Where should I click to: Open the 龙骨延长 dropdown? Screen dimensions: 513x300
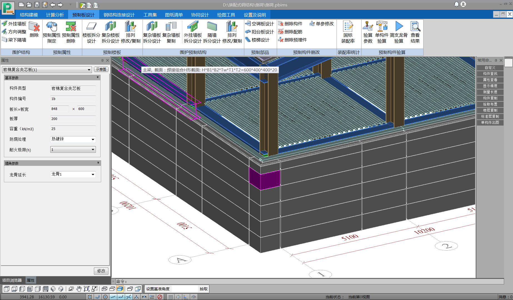[93, 174]
